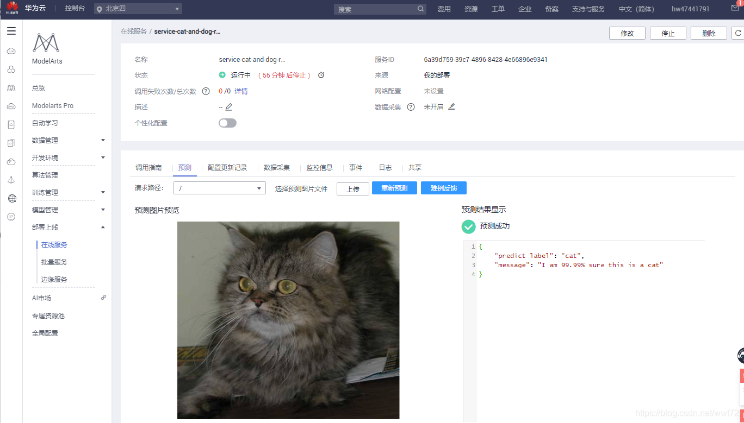Click the cat prediction image preview
The height and width of the screenshot is (423, 744).
[x=288, y=320]
